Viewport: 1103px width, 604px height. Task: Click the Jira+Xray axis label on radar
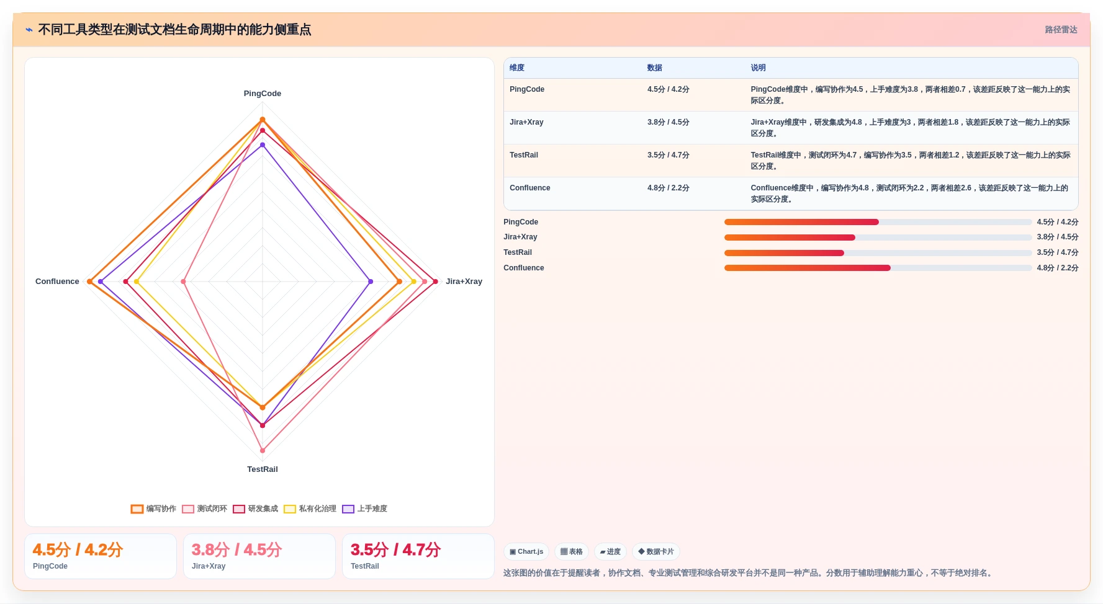tap(464, 282)
